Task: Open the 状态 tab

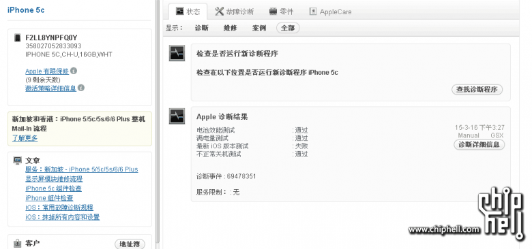Action: 188,12
